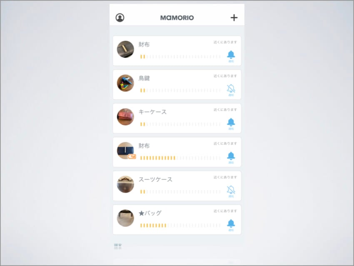This screenshot has height=266, width=354.
Task: Click the MAMORIO title logo
Action: point(177,18)
